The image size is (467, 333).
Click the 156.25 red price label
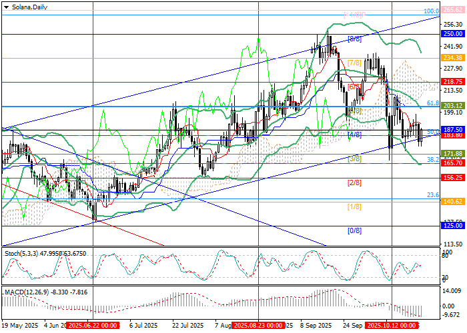[453, 178]
